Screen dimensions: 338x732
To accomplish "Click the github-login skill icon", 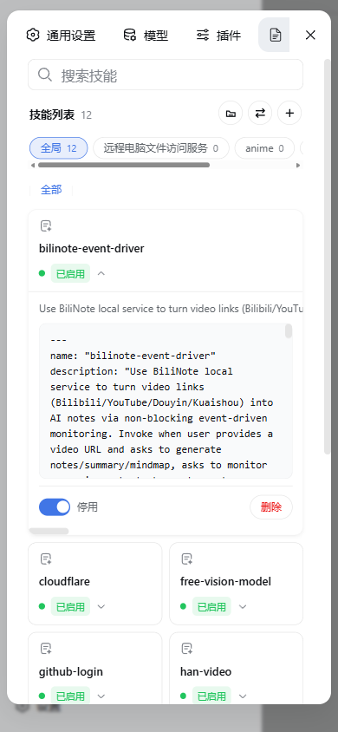I will 46,649.
